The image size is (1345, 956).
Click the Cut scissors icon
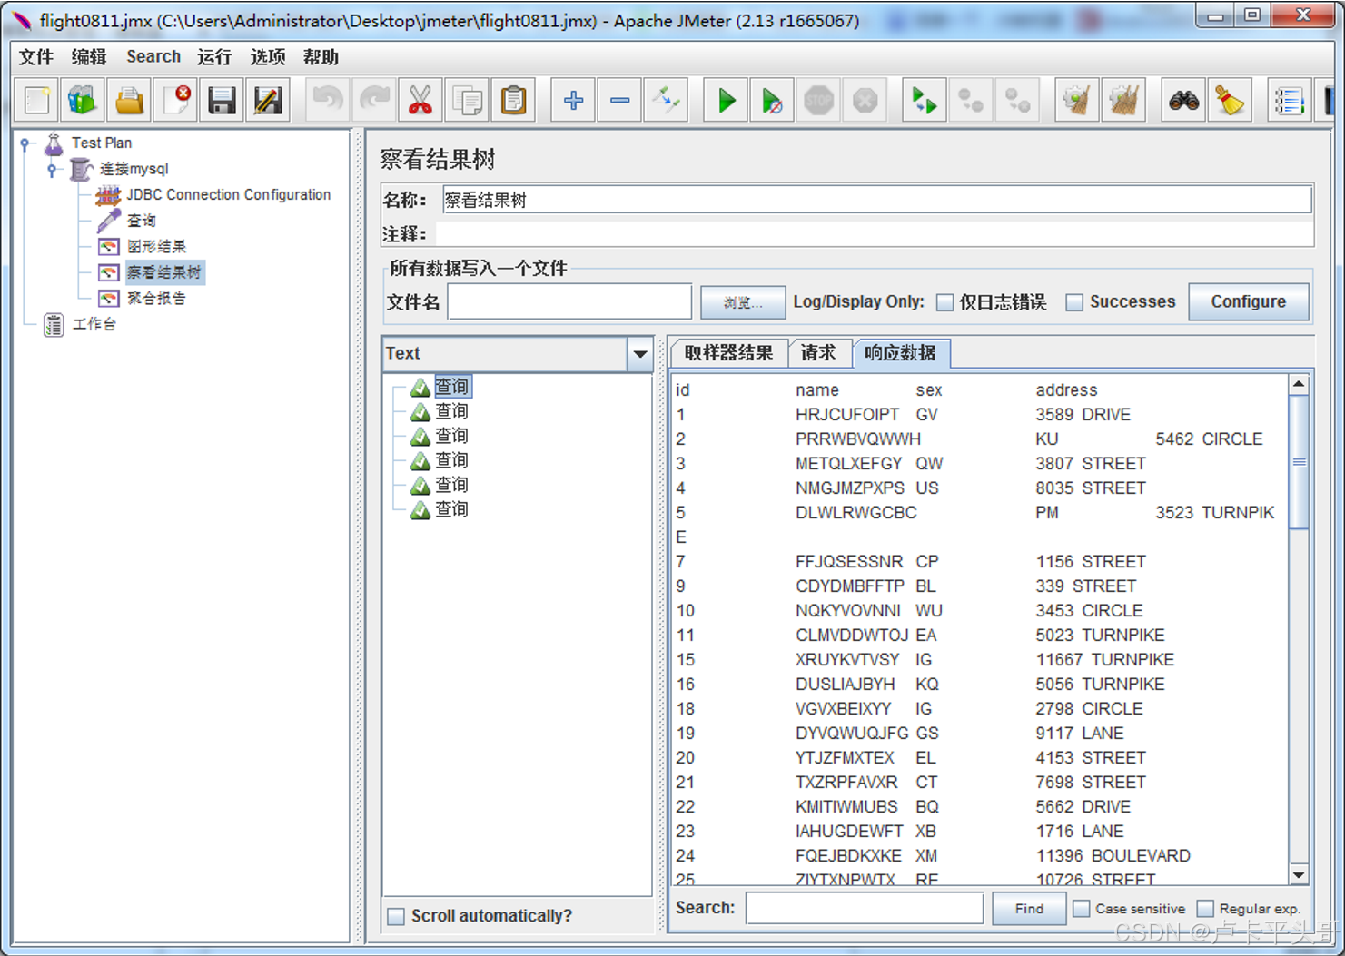point(420,100)
